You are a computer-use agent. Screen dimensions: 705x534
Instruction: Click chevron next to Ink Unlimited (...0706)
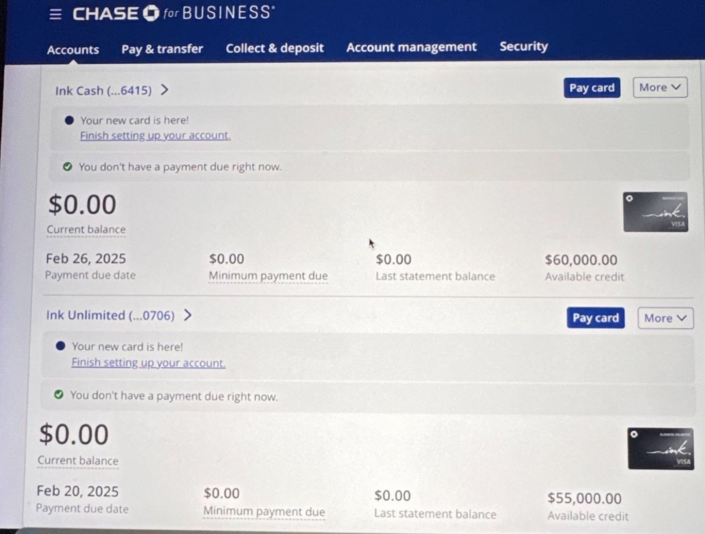coord(187,315)
